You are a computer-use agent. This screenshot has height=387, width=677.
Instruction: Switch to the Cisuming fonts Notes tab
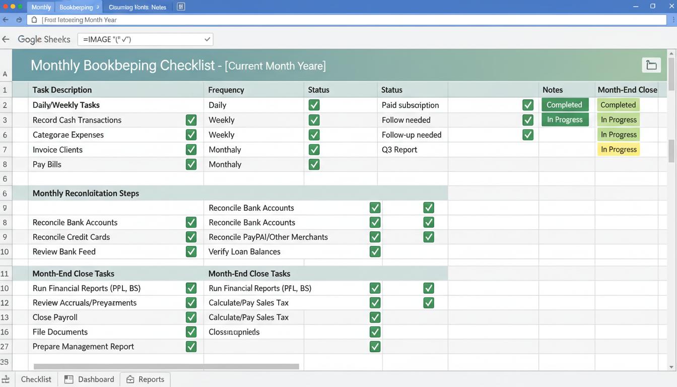click(x=138, y=7)
